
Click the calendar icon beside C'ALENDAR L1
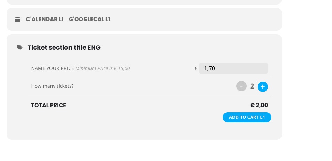click(17, 20)
